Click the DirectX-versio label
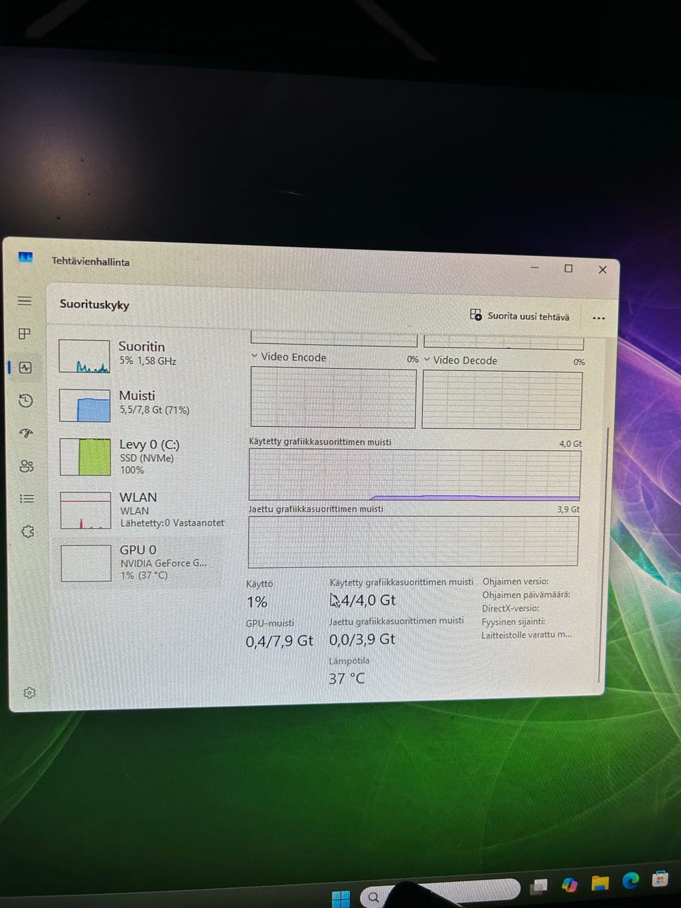The image size is (681, 908). (x=511, y=608)
